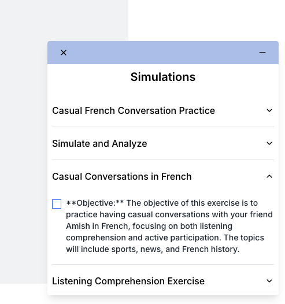The width and height of the screenshot is (285, 304).
Task: Open the Listening Comprehension Exercise heading
Action: coord(128,281)
